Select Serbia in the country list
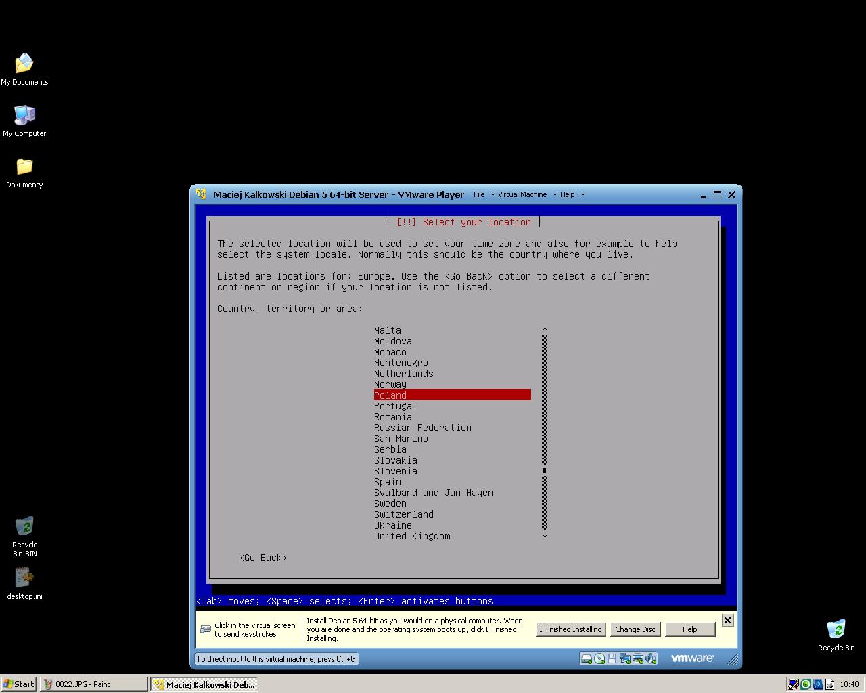 click(390, 449)
